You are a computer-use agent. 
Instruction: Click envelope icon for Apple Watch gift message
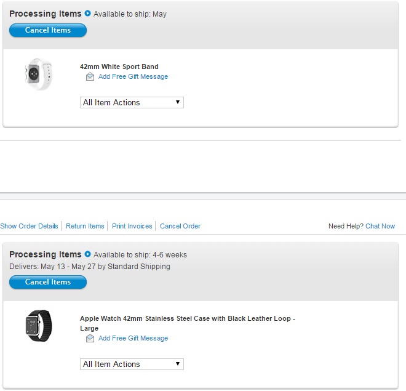pos(90,339)
